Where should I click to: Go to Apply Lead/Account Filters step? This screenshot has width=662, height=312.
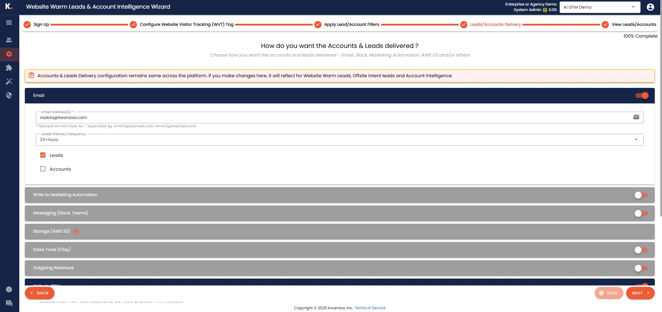click(x=351, y=24)
